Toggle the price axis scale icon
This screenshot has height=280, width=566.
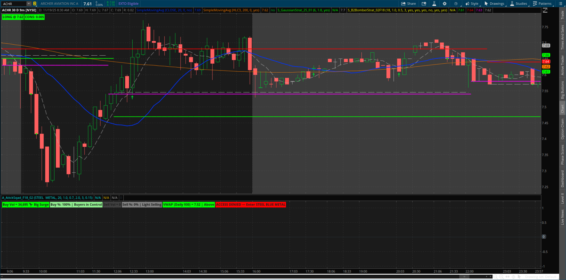coord(545,10)
